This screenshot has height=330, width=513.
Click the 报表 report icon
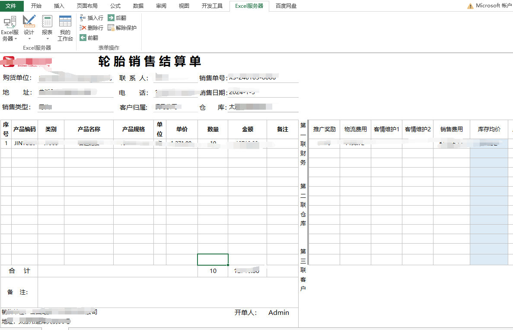point(47,22)
